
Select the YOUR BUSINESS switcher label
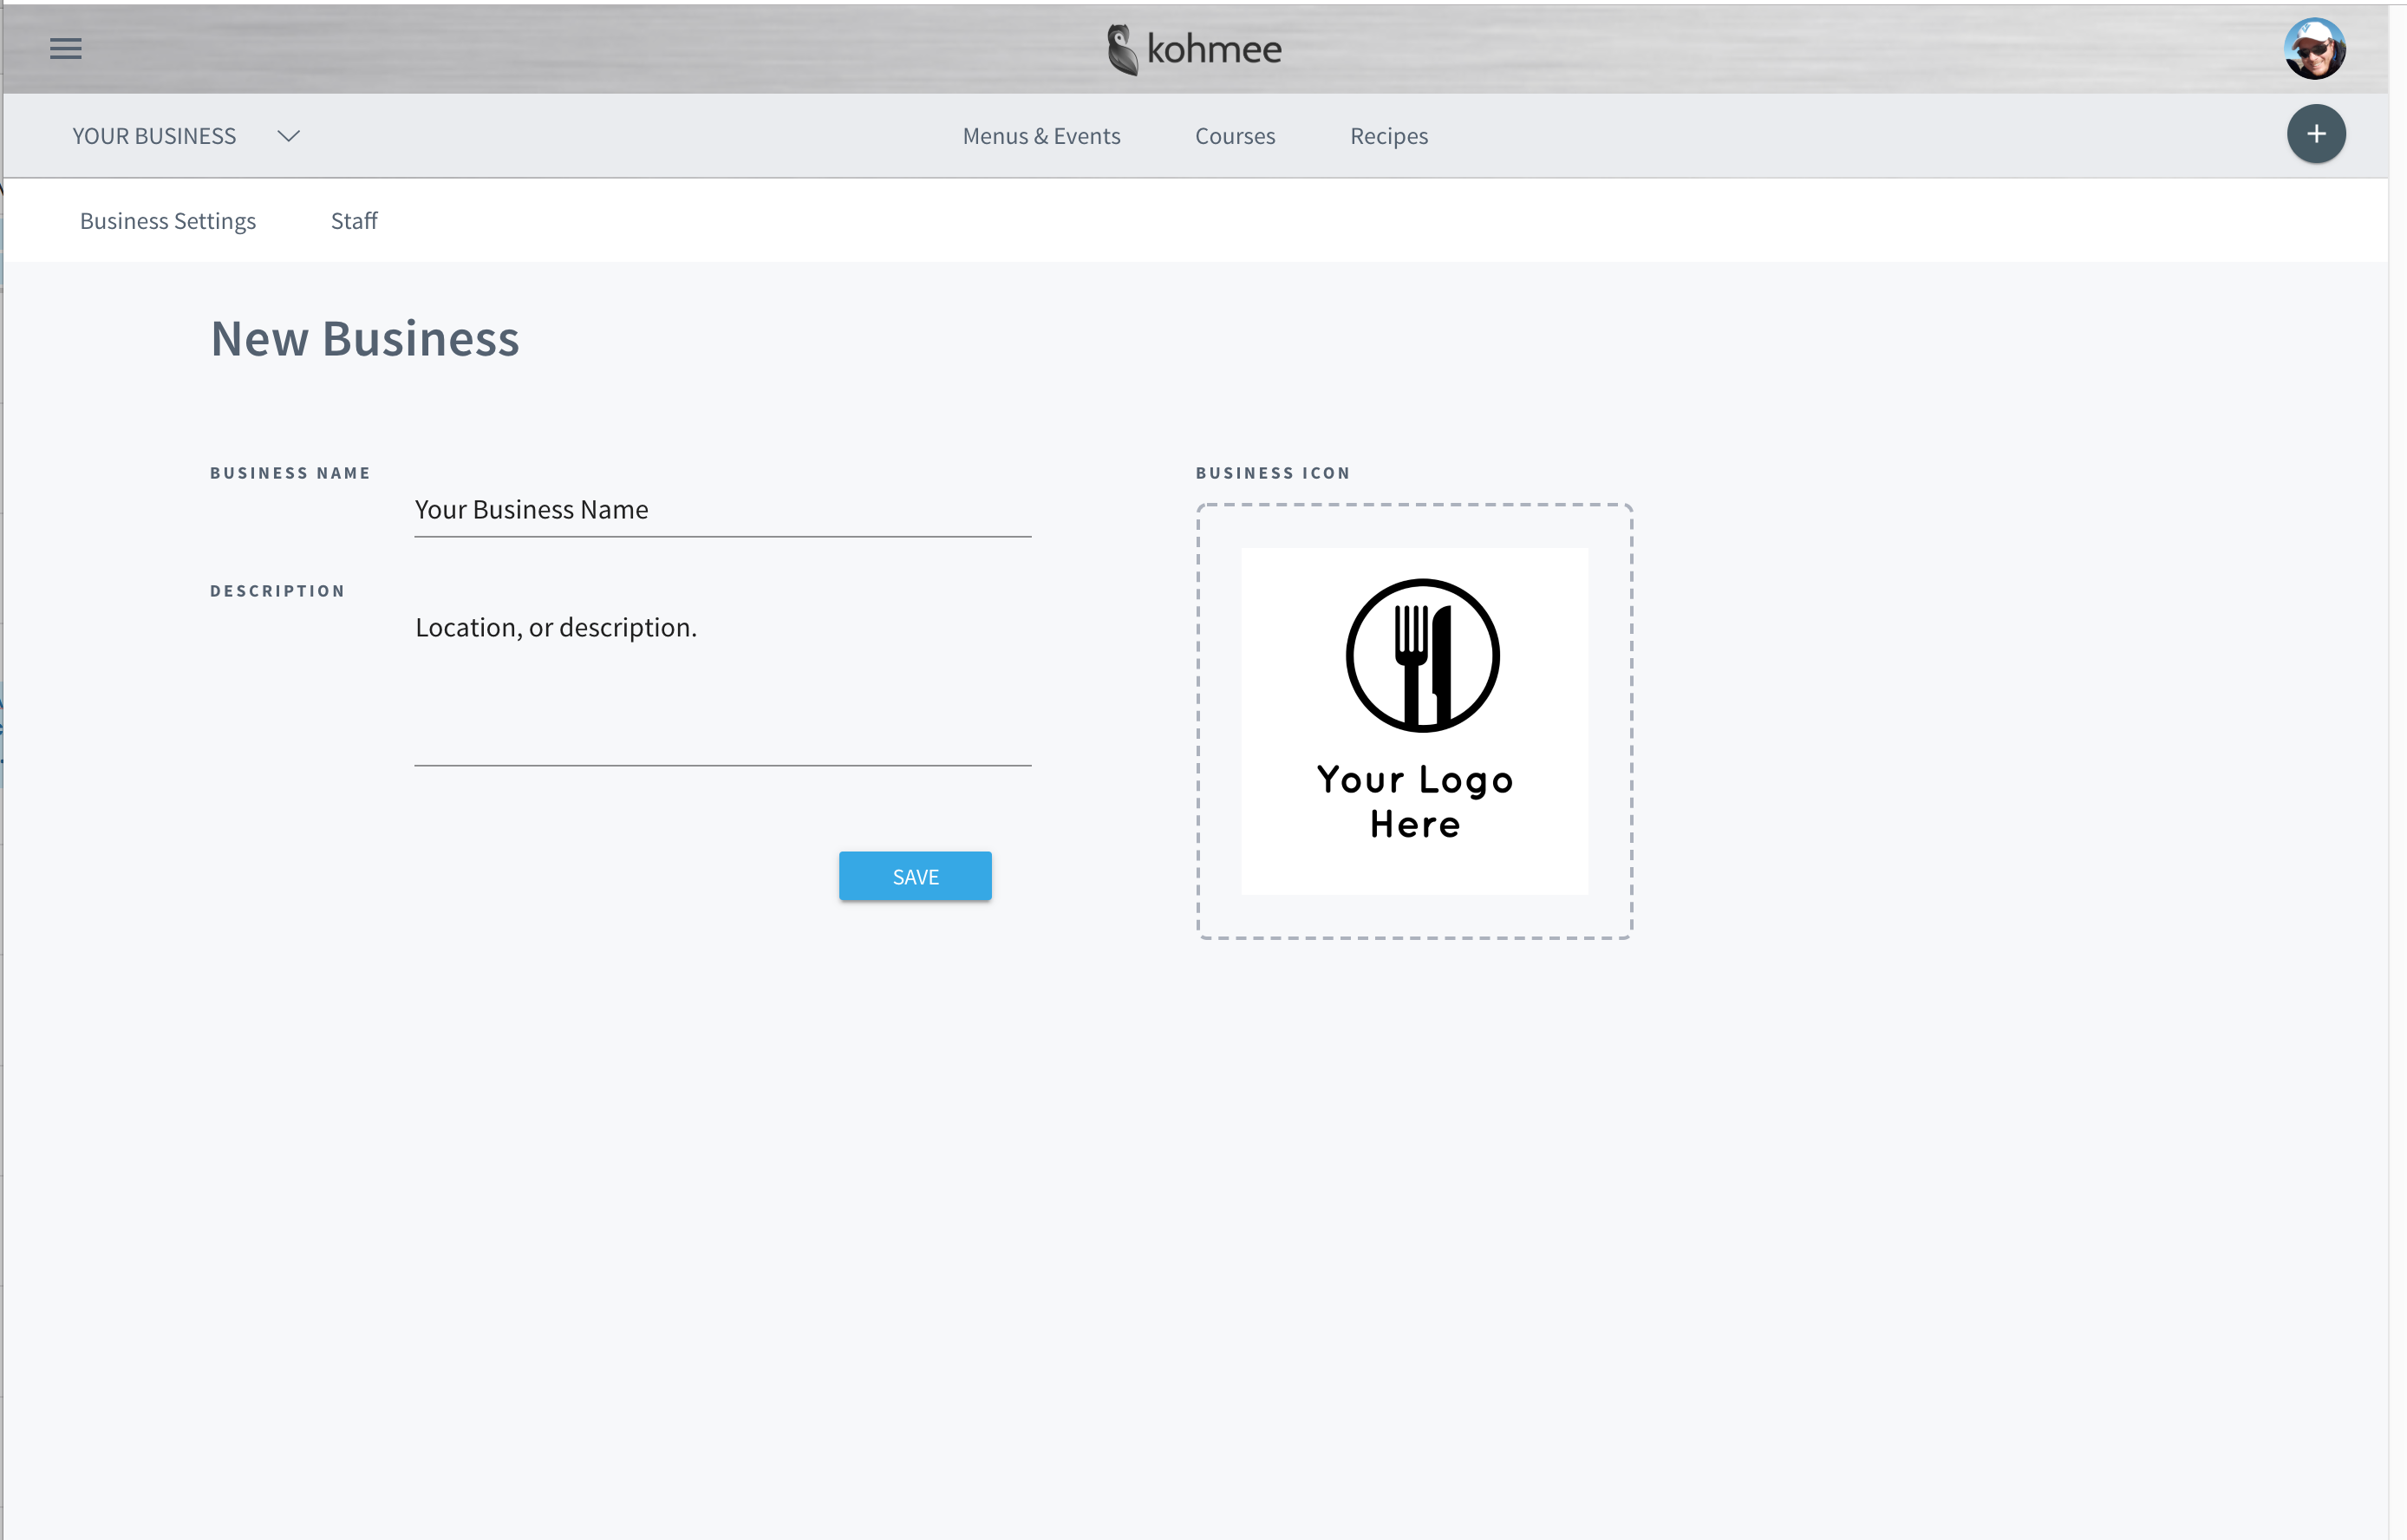154,136
